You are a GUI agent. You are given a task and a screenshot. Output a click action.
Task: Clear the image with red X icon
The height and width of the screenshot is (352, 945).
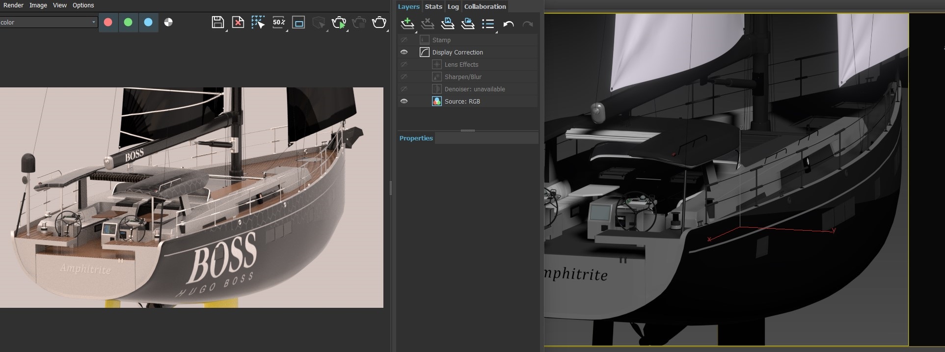[238, 22]
